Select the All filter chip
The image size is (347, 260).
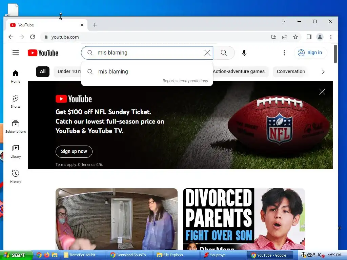(43, 72)
